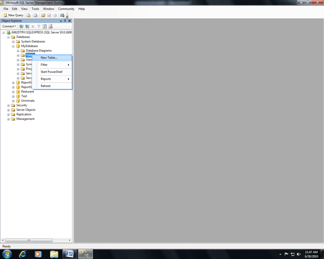
Task: Open the Object Explorer window position dropdown
Action: point(61,21)
